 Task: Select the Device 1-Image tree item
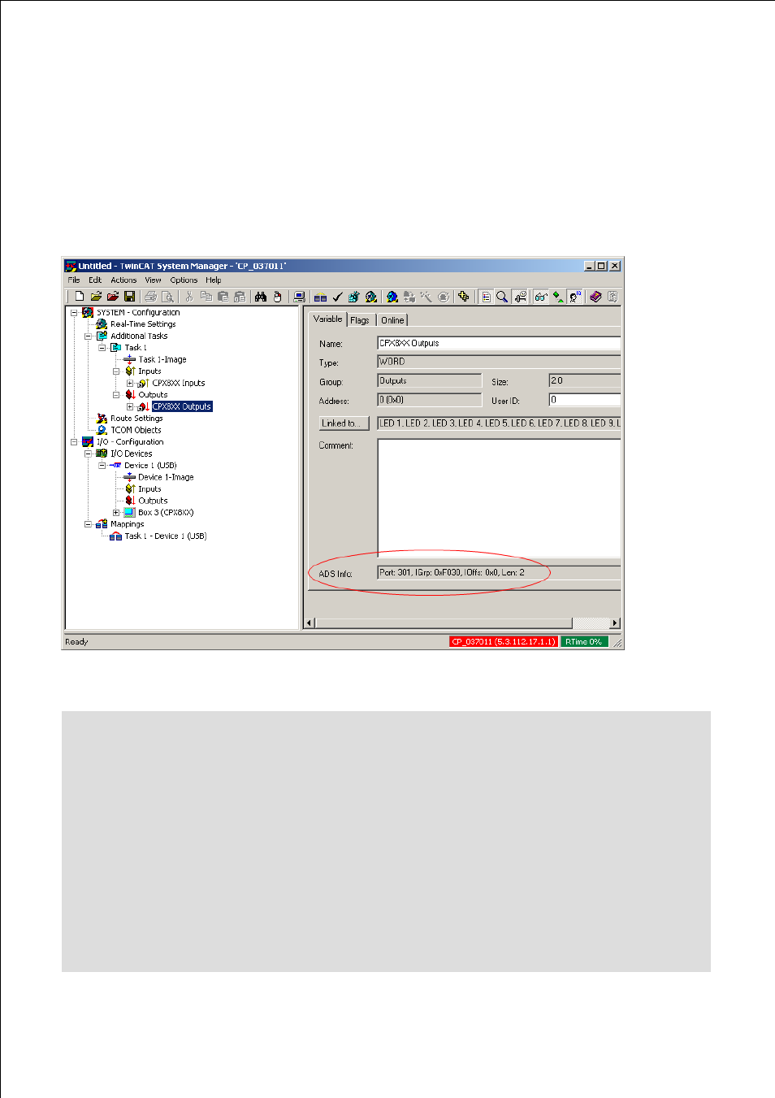166,477
